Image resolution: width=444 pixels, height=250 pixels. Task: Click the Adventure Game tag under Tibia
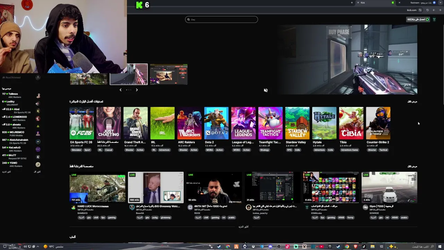coord(349,150)
